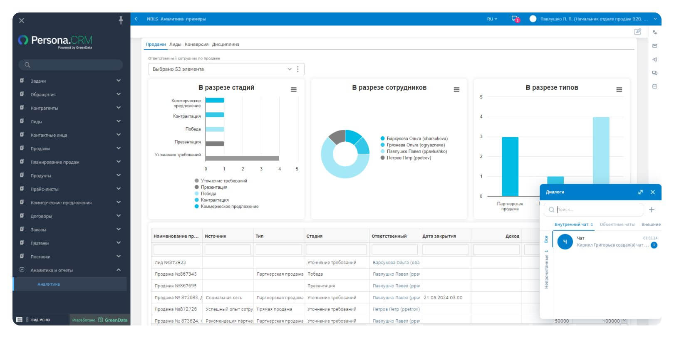The height and width of the screenshot is (338, 674).
Task: Open the Непрочитанные vertical filter
Action: (x=546, y=269)
